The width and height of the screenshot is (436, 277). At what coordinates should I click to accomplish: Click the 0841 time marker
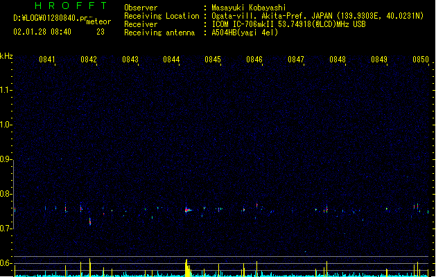pyautogui.click(x=47, y=60)
